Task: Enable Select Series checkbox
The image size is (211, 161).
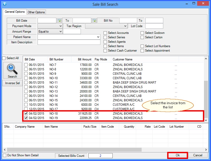Action: pyautogui.click(x=105, y=37)
